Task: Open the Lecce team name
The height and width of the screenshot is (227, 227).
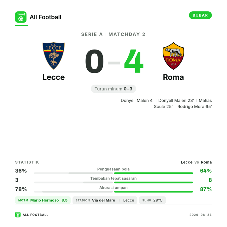Action: [x=54, y=77]
